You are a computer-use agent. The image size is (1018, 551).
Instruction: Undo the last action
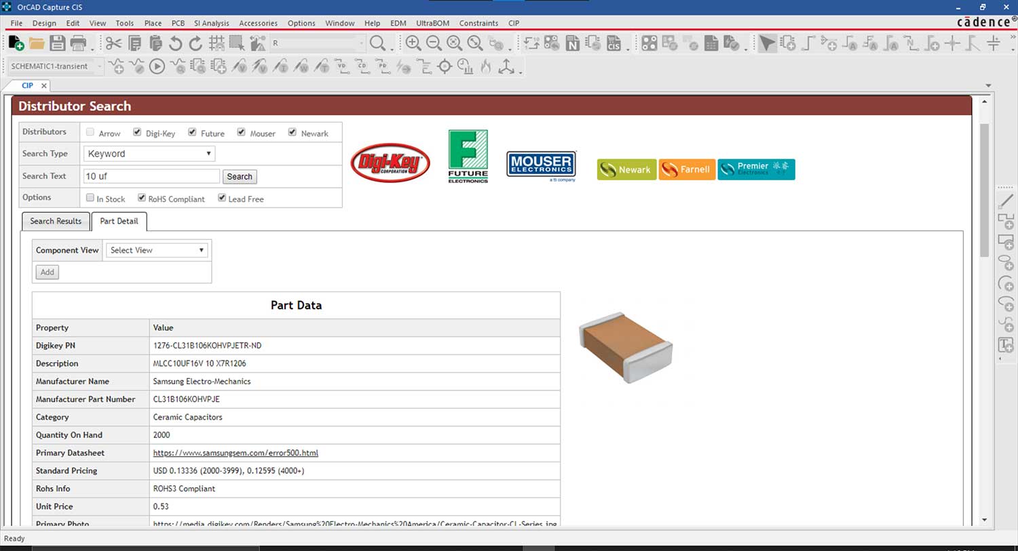176,43
